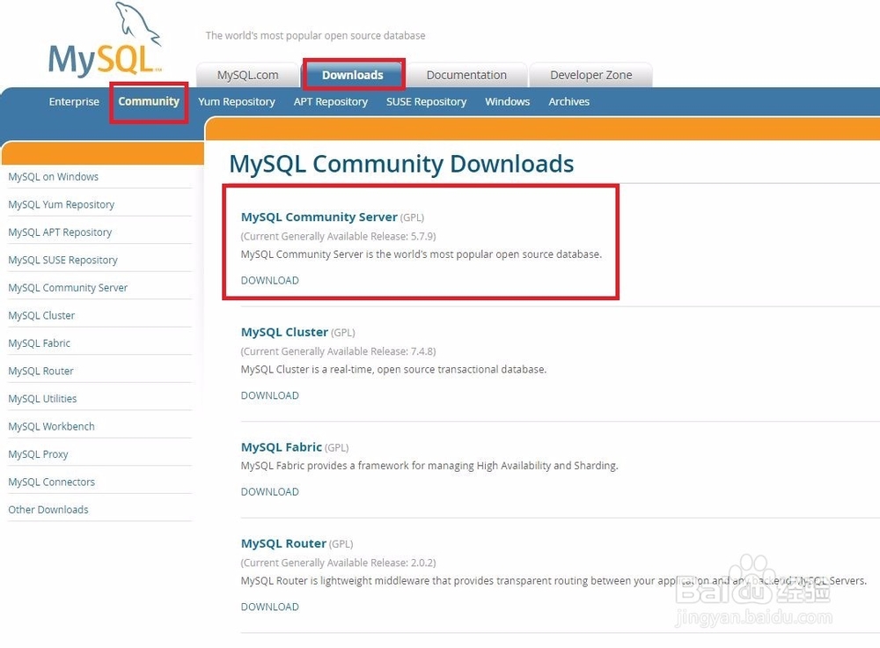Click the MySQL Community Server heading link
The image size is (880, 648).
(319, 217)
